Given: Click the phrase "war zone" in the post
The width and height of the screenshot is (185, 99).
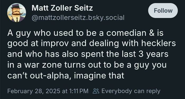Looking at the screenshot, I should pos(43,65).
